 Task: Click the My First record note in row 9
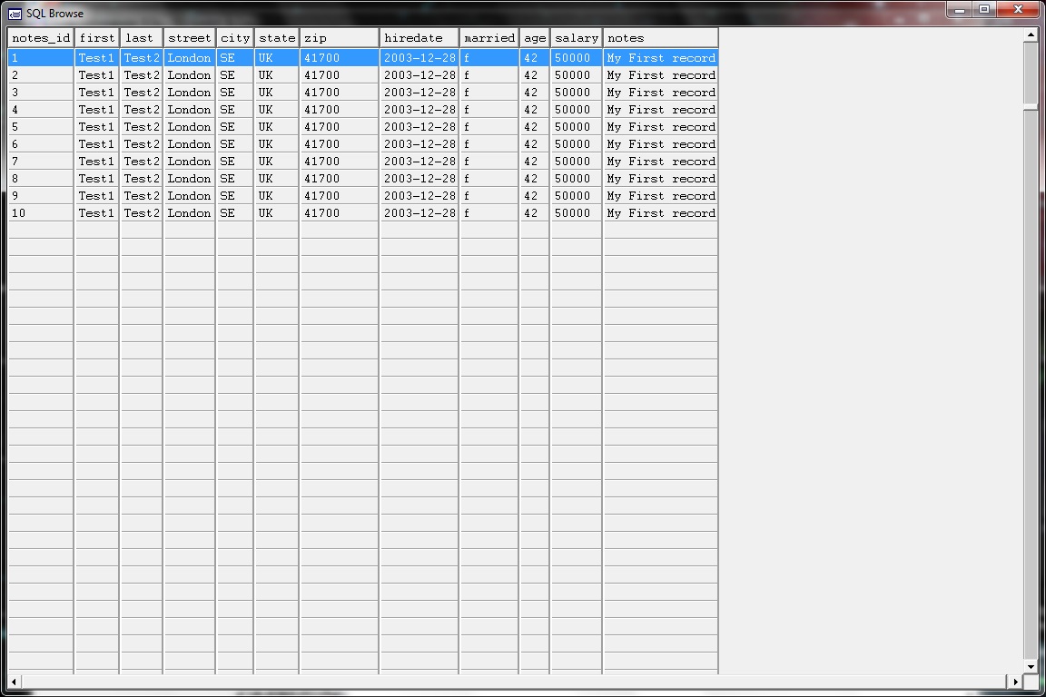click(659, 195)
